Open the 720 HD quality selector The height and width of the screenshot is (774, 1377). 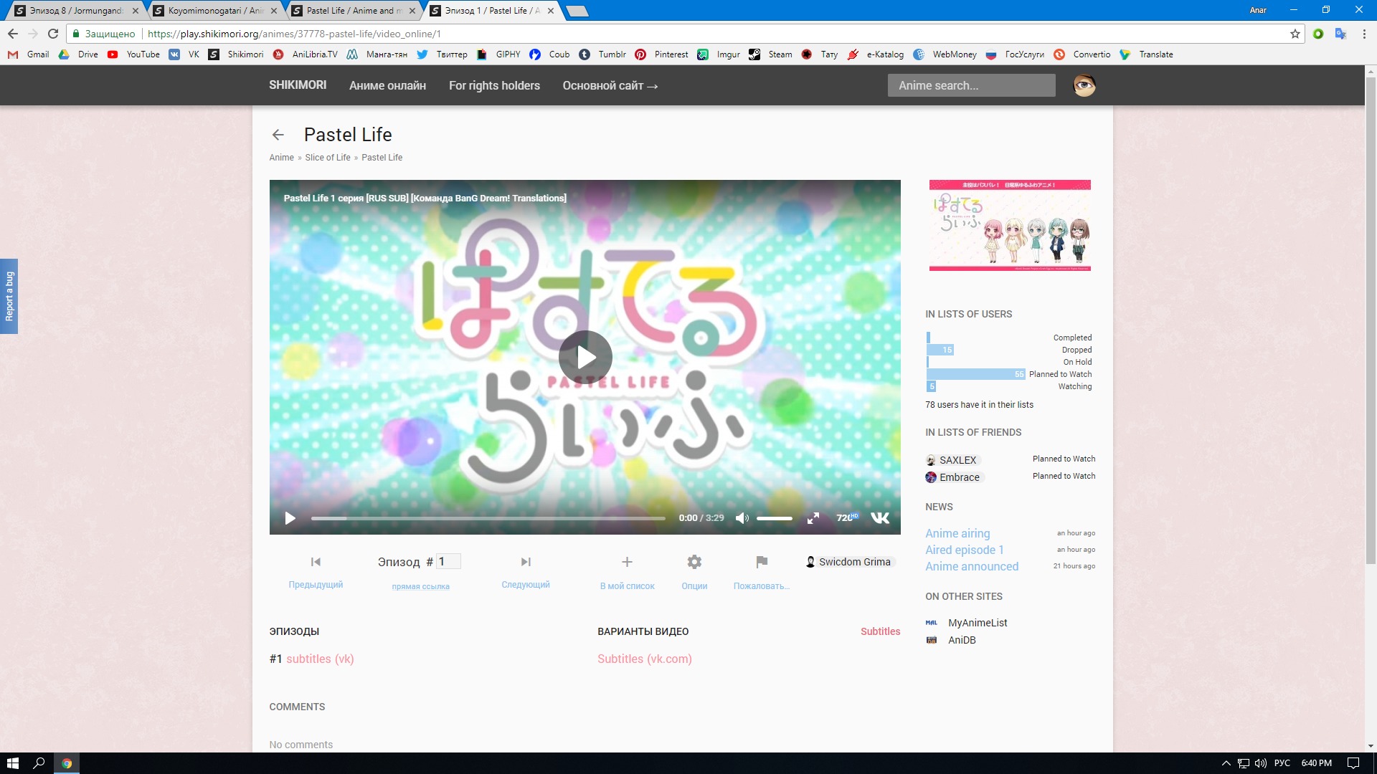click(x=846, y=517)
